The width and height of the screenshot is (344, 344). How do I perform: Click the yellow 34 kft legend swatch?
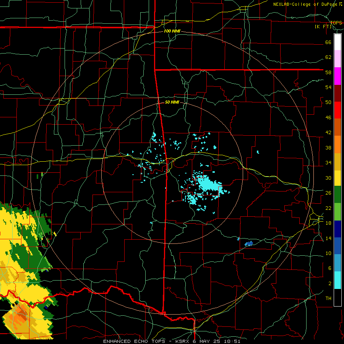[338, 178]
